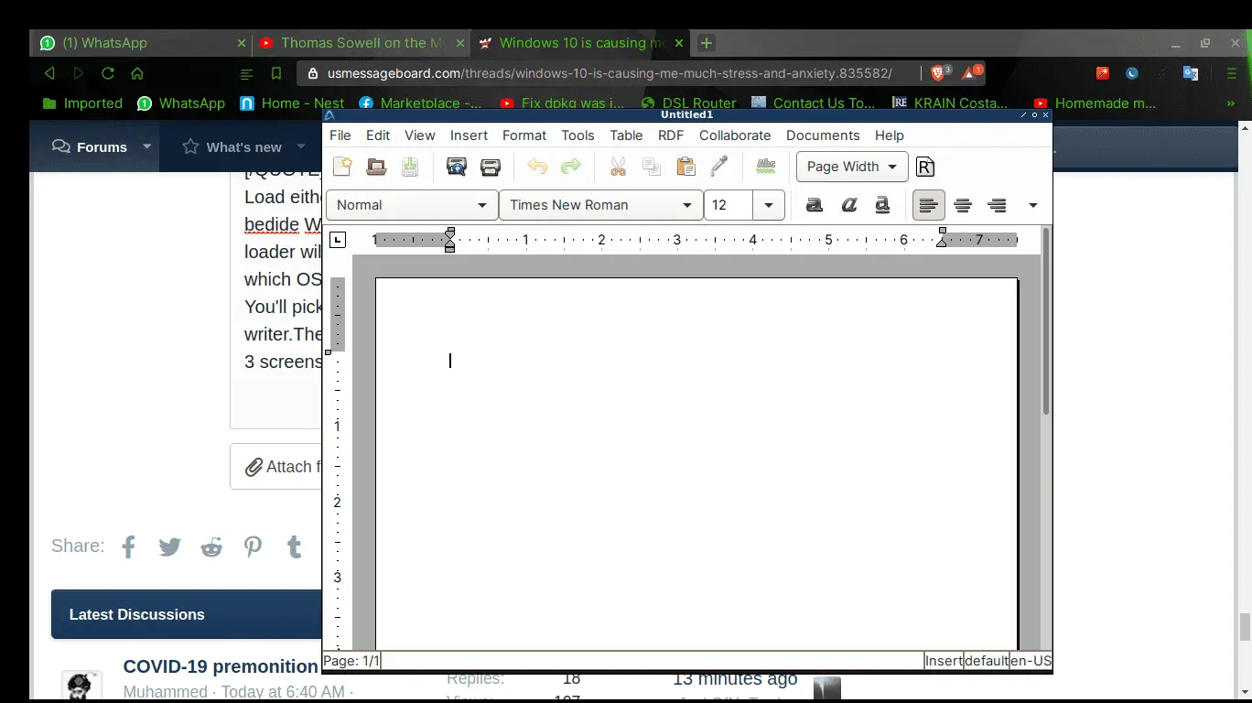Toggle bold text formatting
This screenshot has height=703, width=1252.
(814, 205)
